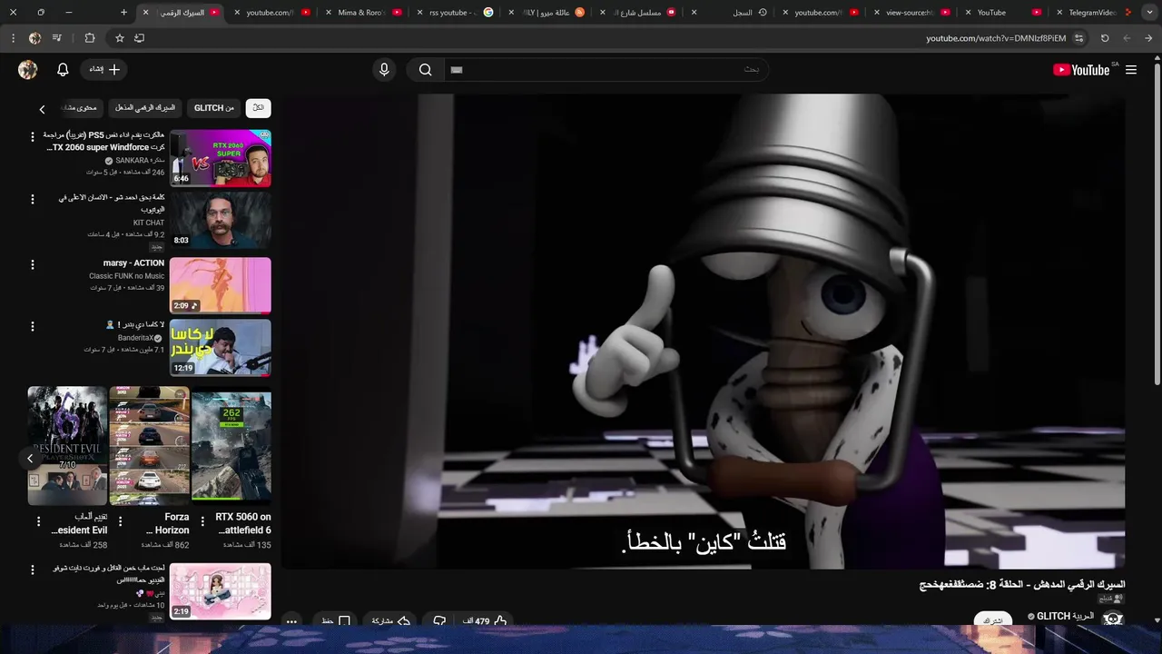Screen dimensions: 1162x654
Task: Click the search magnifier button
Action: pos(425,70)
